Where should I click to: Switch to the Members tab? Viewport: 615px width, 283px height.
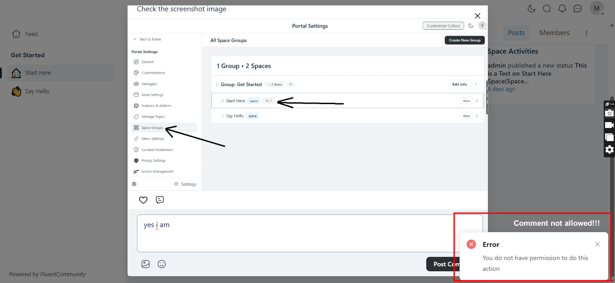pos(554,33)
